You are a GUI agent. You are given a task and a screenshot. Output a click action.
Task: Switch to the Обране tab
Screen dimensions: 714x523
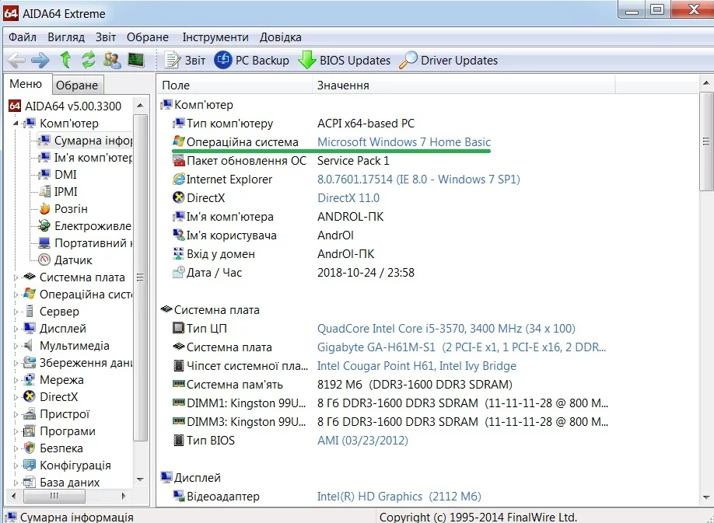[77, 85]
